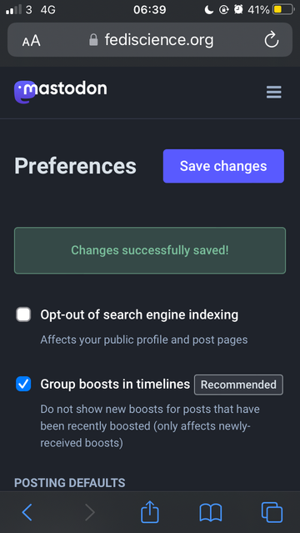Open the Mastodon hamburger menu
The width and height of the screenshot is (300, 533).
(x=274, y=92)
